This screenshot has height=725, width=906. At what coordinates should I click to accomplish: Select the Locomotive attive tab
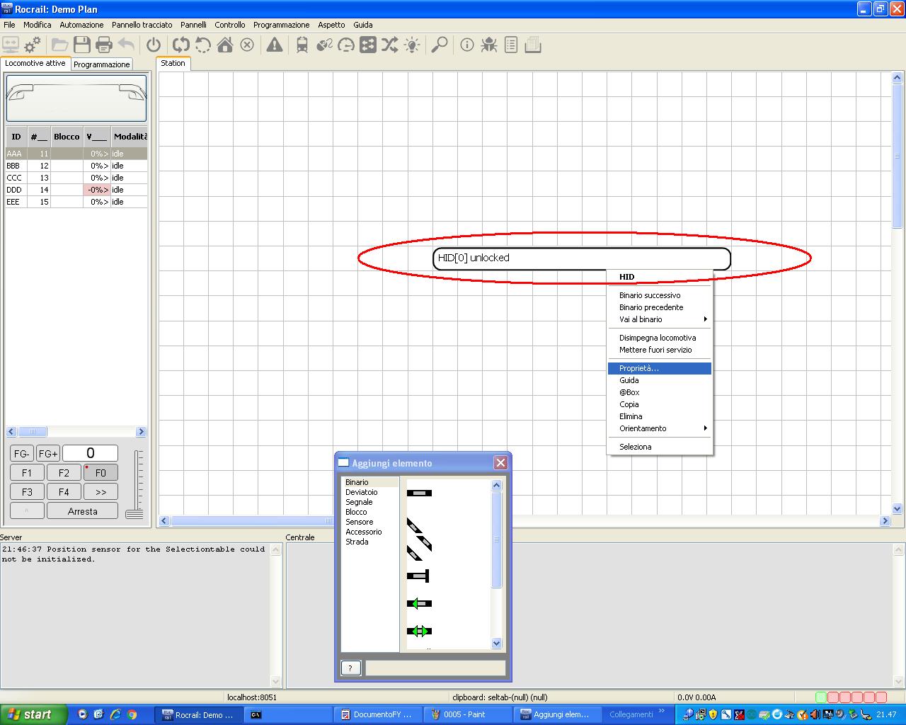click(x=35, y=63)
